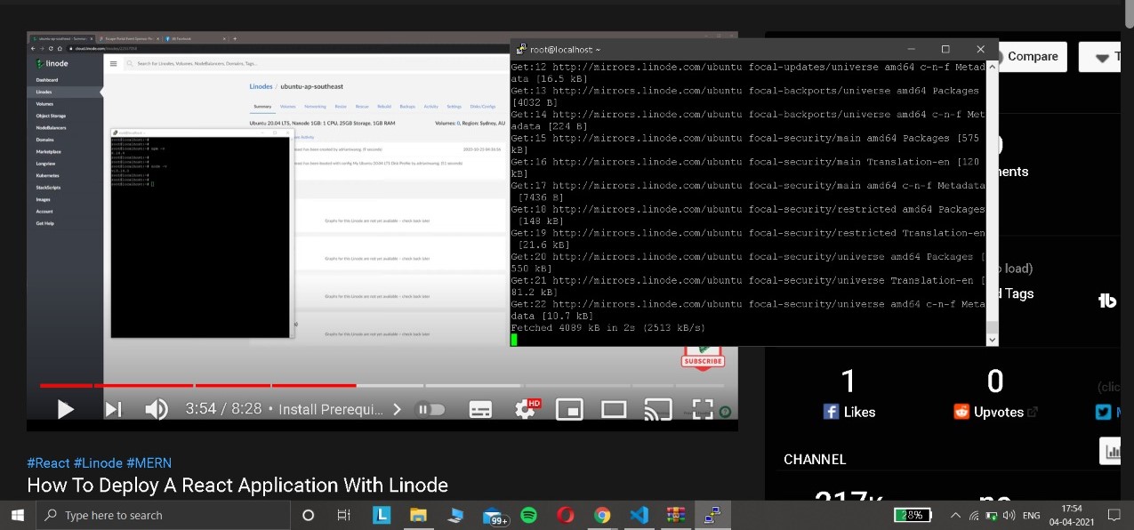Click the Compare button in sidebar
The image size is (1134, 530).
(x=1033, y=56)
